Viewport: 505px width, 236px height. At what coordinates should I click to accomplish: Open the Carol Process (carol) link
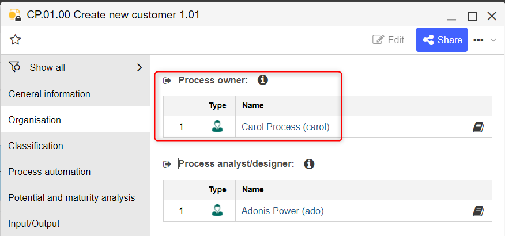(286, 127)
